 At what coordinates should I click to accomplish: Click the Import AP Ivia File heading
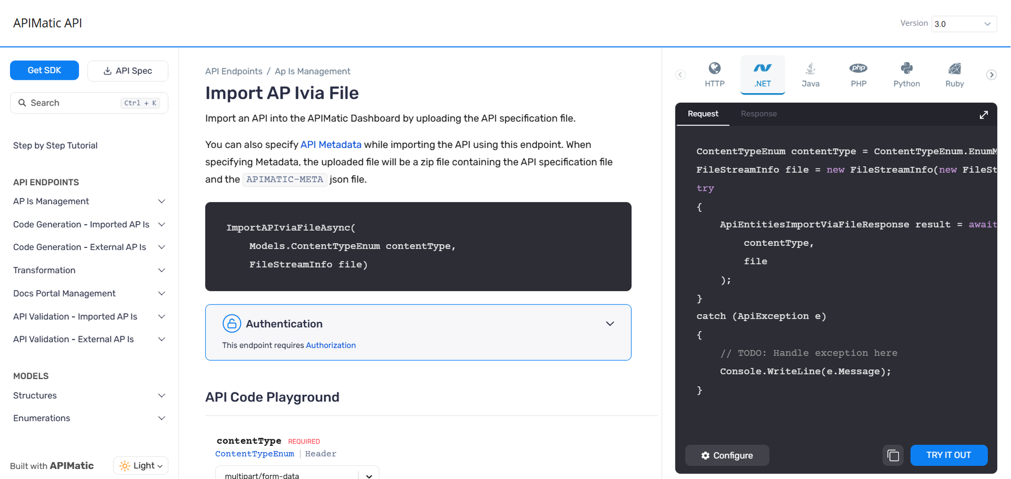point(282,93)
